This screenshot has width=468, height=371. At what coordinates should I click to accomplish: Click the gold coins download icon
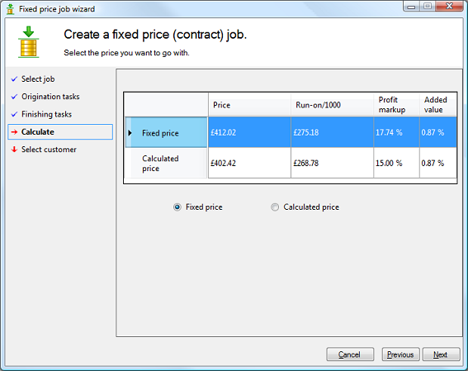point(29,42)
